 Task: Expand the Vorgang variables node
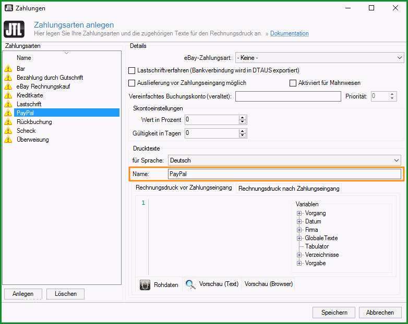click(x=299, y=213)
